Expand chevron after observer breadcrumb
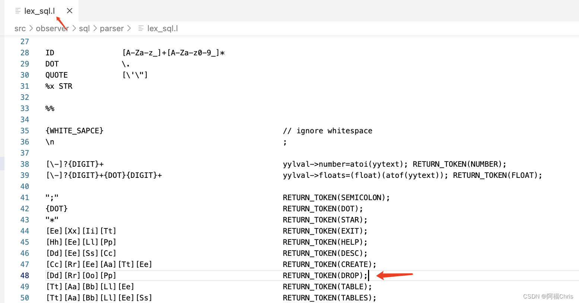The width and height of the screenshot is (579, 303). click(74, 29)
